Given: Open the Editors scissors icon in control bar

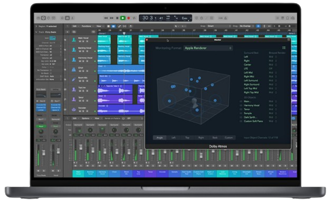Looking at the screenshot, I should pyautogui.click(x=72, y=18).
